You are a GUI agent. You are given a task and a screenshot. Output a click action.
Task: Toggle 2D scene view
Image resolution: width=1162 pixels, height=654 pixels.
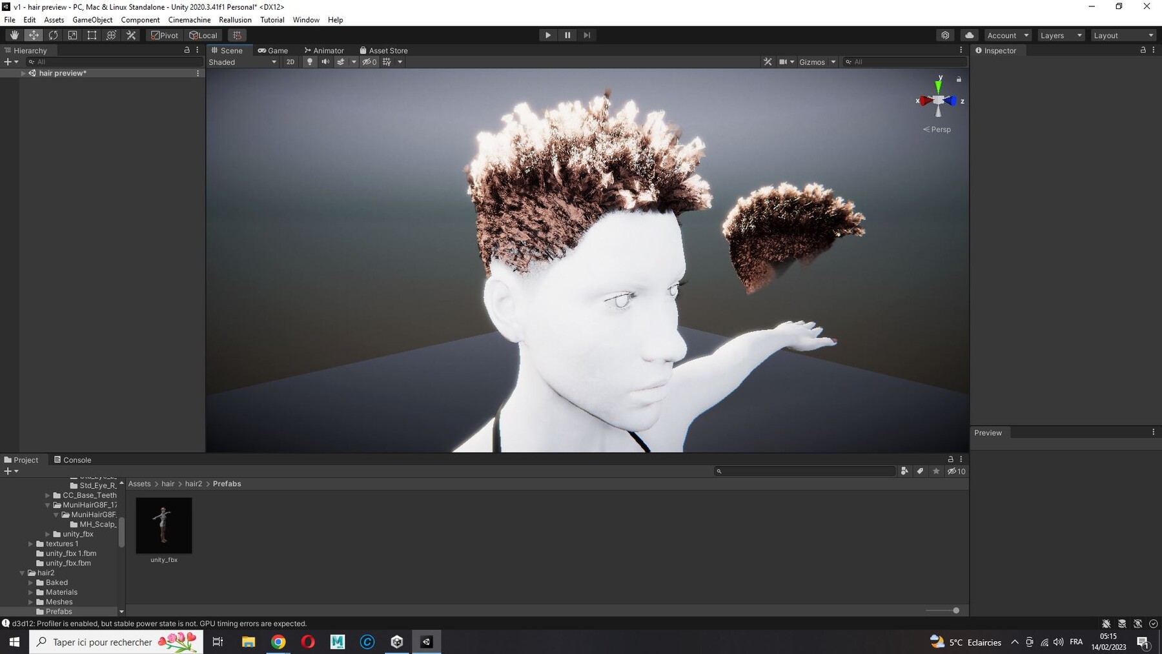(x=290, y=62)
